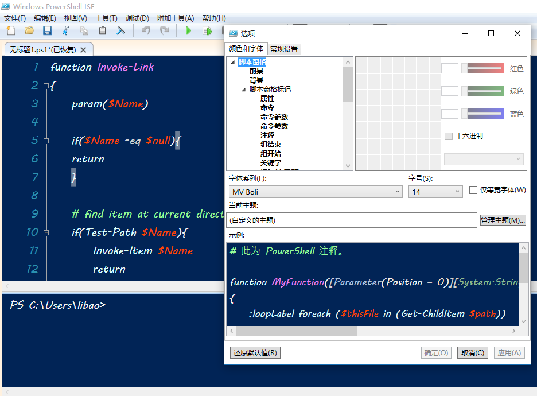Click the 蓝色 value input box
Viewport: 537px width, 396px height.
[450, 114]
